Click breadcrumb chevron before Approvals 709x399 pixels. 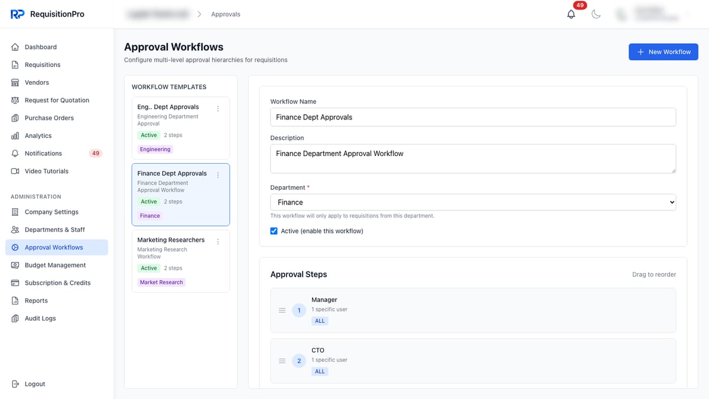(199, 14)
